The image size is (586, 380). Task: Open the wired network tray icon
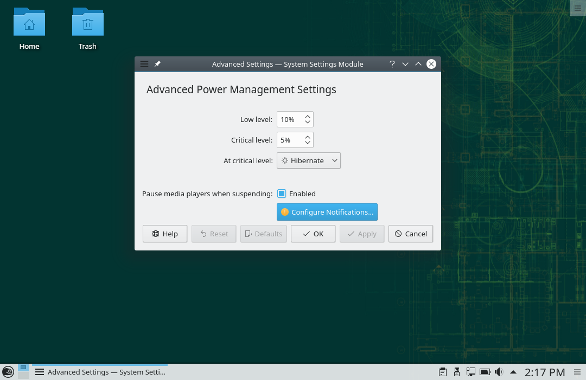tap(471, 372)
